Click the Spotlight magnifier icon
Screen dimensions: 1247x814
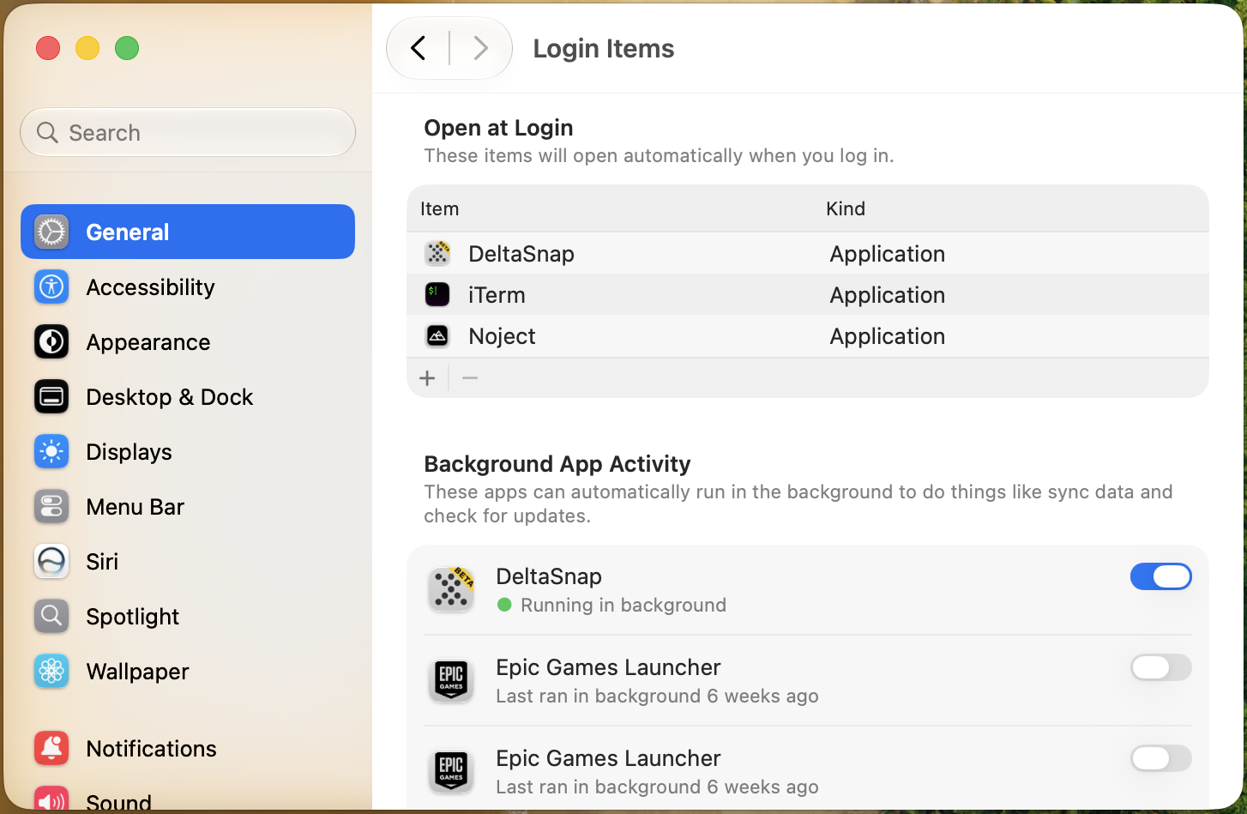point(51,616)
